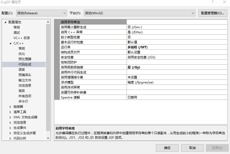Click the 启用安全检查 (/GS) value
The width and height of the screenshot is (230, 154).
tap(177, 57)
